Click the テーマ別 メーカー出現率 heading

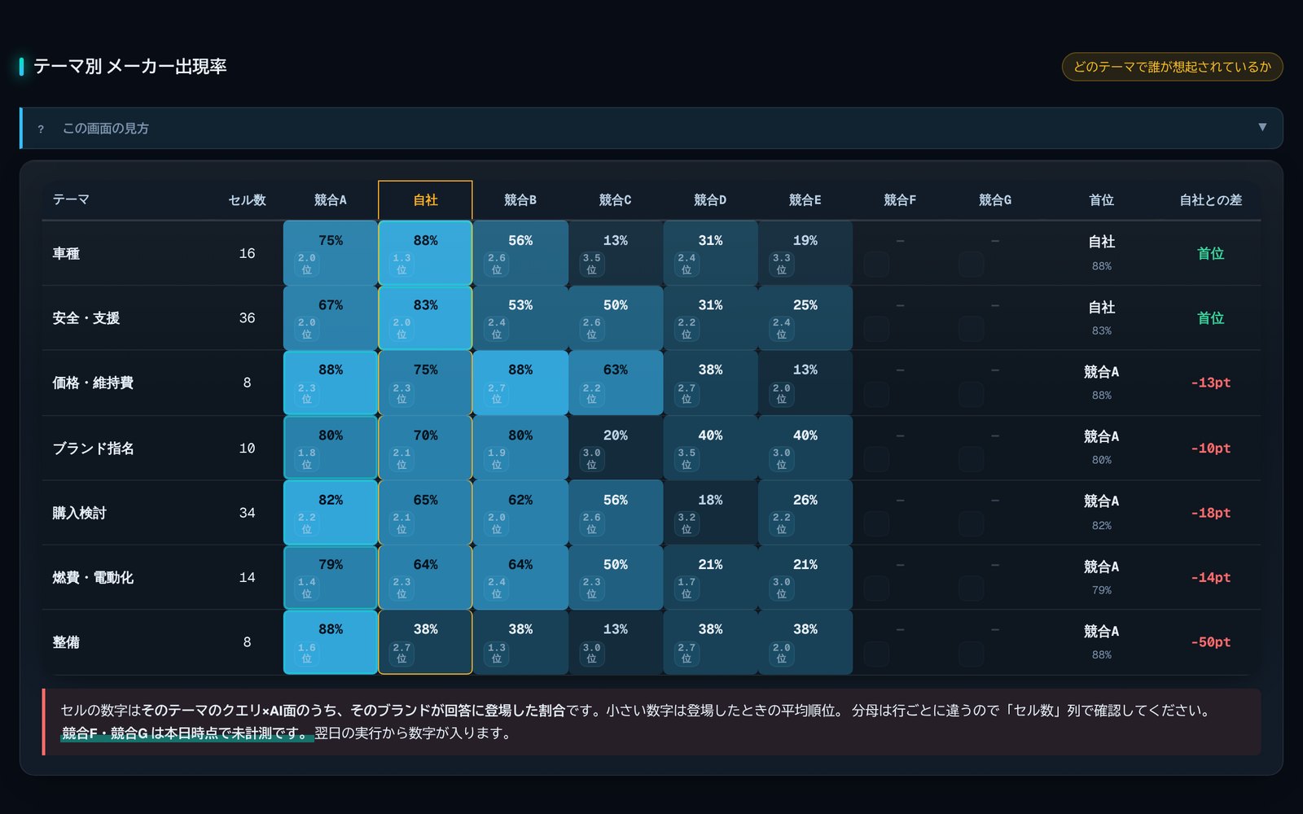point(130,67)
